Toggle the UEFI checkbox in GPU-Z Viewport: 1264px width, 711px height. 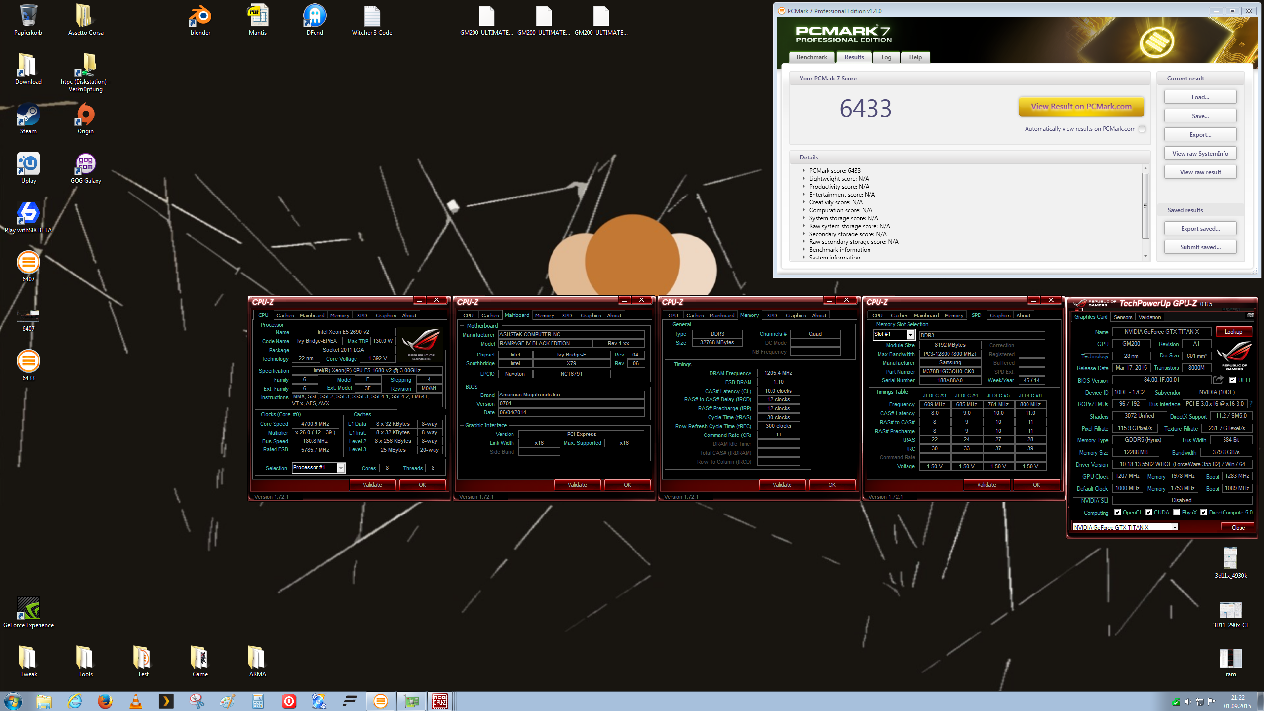pos(1232,380)
